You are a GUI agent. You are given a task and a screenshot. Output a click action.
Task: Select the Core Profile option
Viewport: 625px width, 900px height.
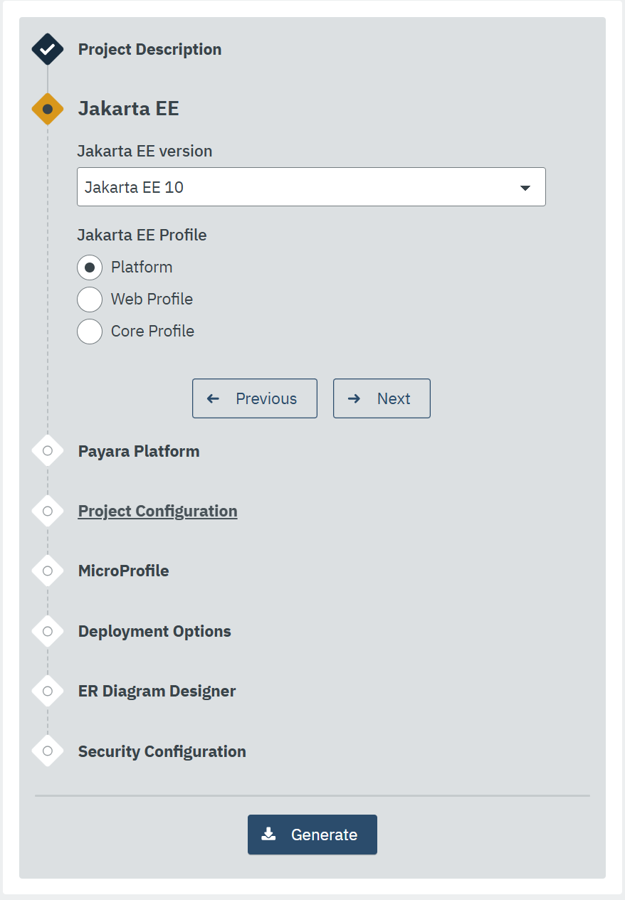(x=90, y=332)
